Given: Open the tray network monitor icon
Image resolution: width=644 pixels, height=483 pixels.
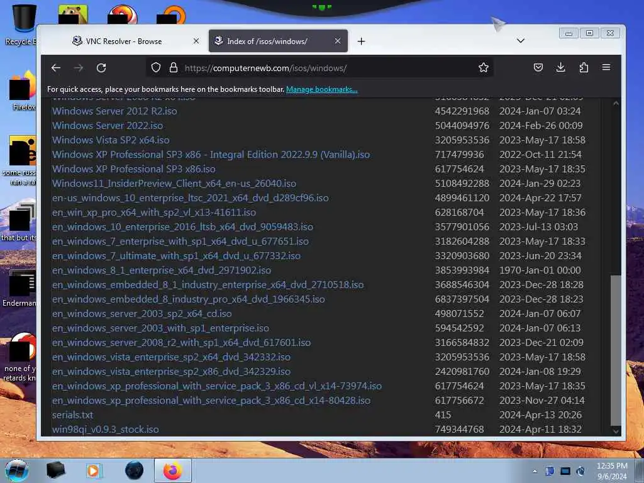Looking at the screenshot, I should pos(565,471).
